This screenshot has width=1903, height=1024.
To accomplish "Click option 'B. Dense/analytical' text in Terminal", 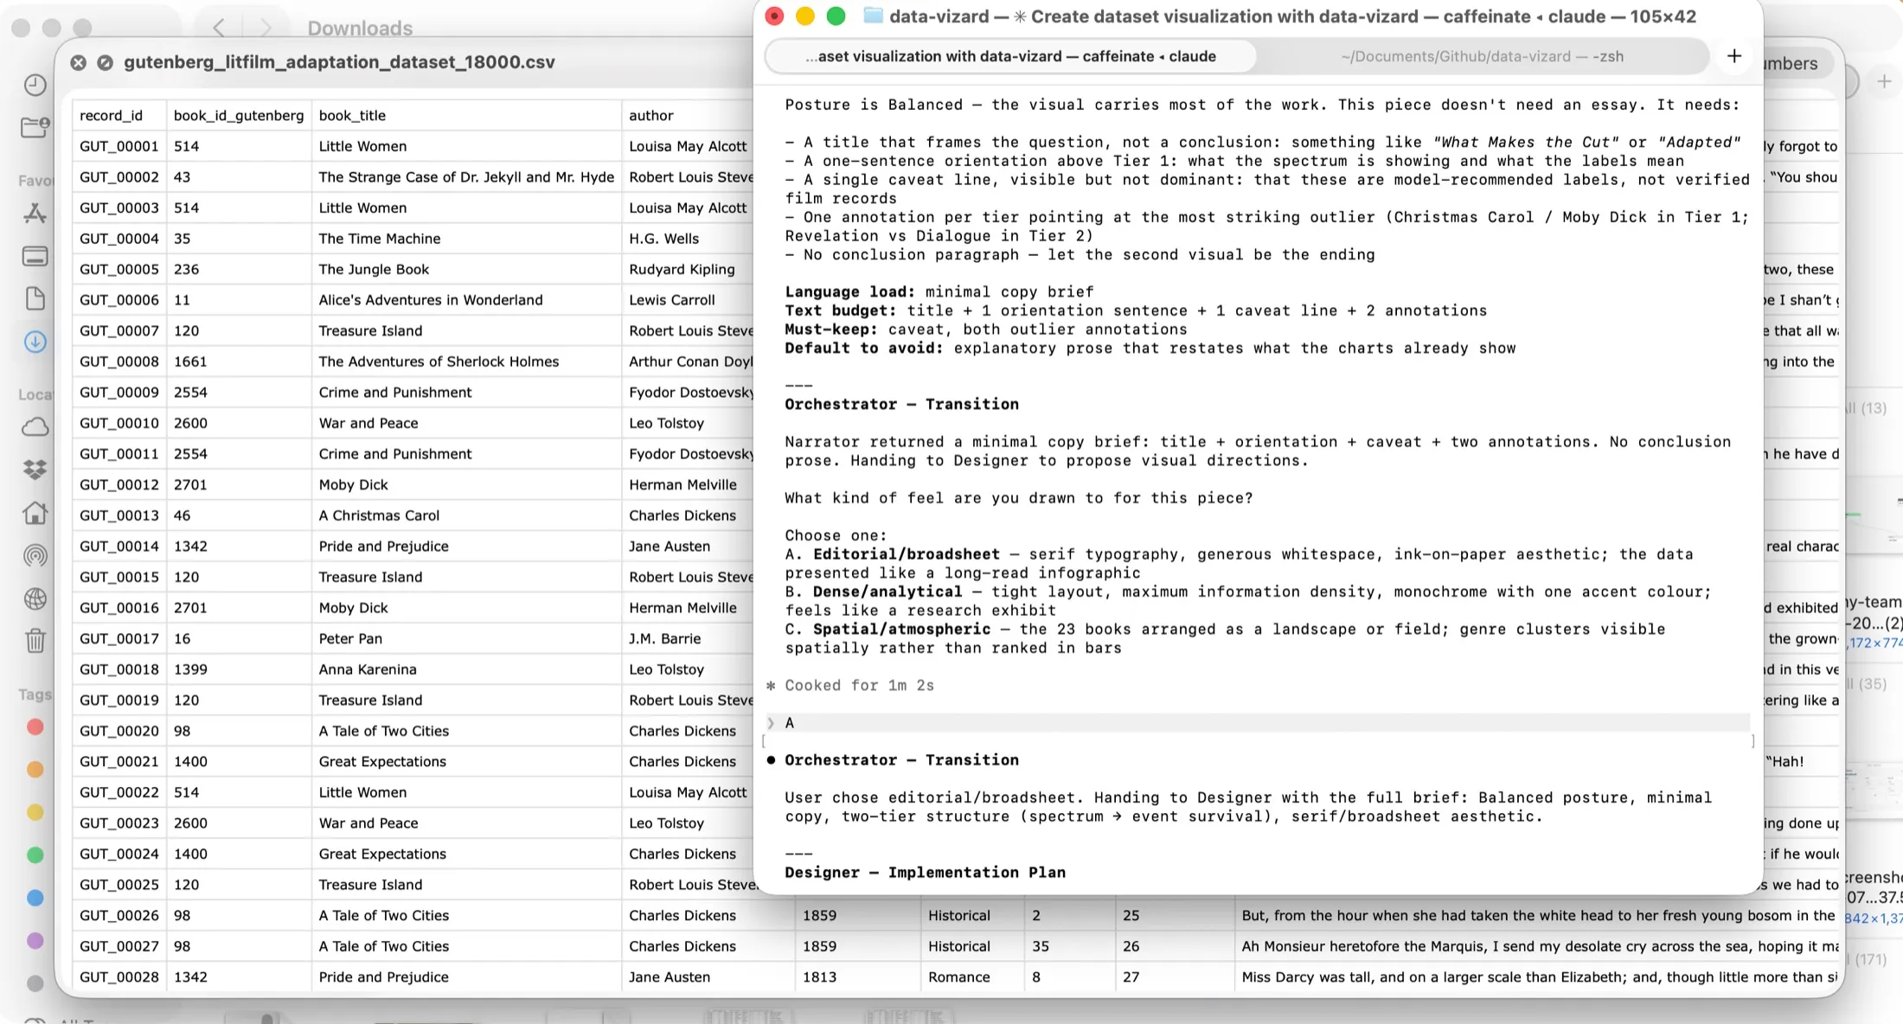I will click(873, 592).
